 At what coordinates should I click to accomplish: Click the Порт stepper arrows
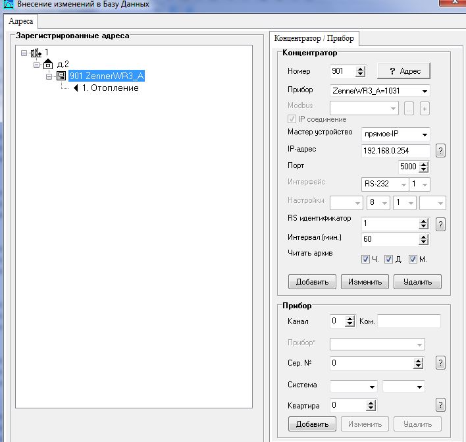pyautogui.click(x=425, y=167)
